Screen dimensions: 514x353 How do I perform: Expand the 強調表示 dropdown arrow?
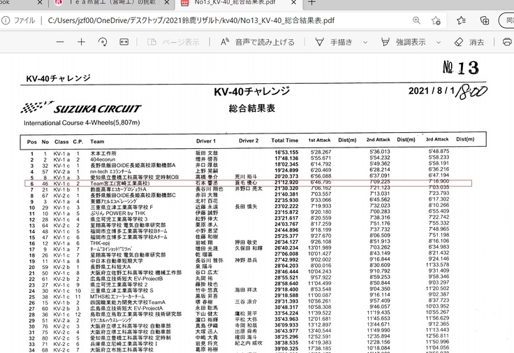click(437, 42)
